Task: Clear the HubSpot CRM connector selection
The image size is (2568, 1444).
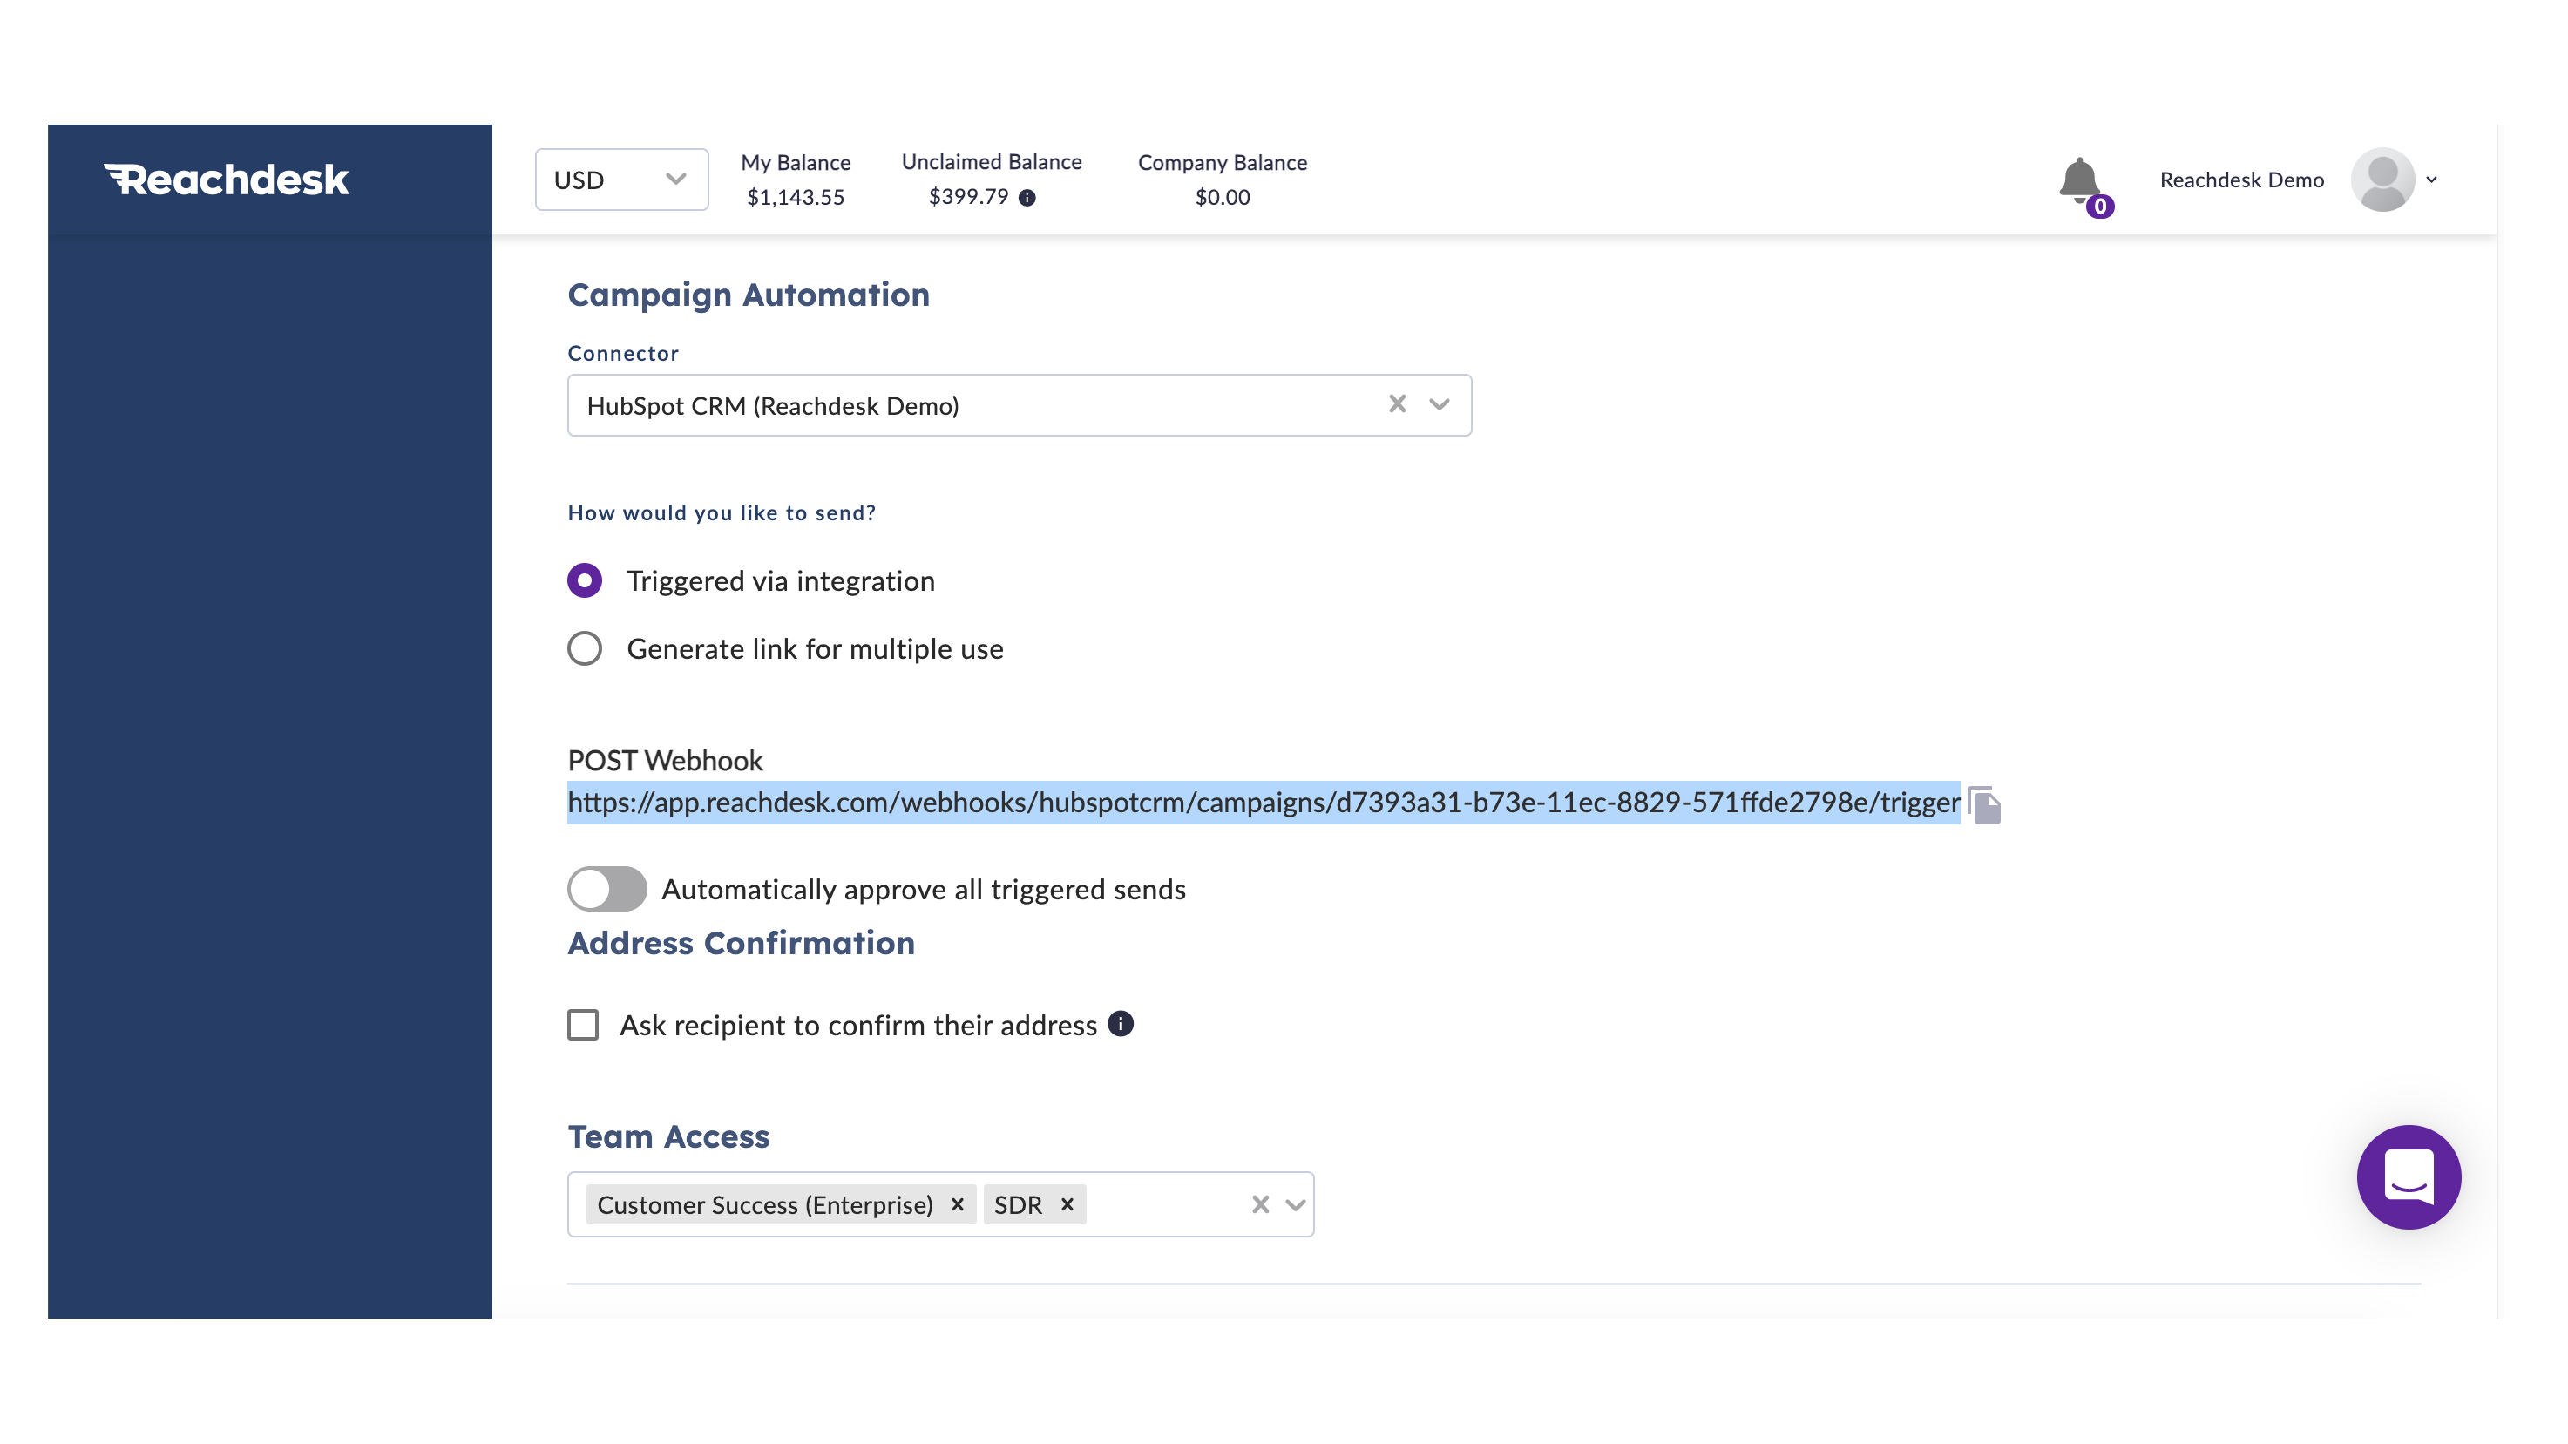Action: pyautogui.click(x=1397, y=403)
